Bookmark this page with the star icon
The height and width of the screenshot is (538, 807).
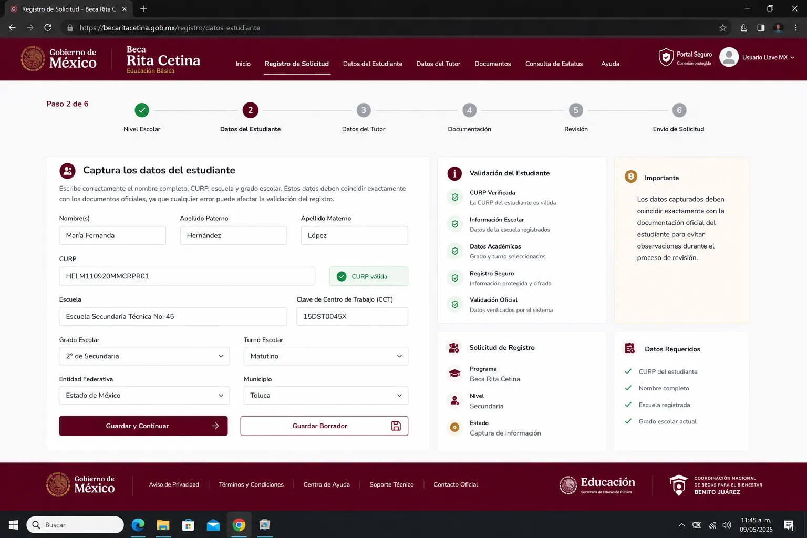tap(722, 28)
